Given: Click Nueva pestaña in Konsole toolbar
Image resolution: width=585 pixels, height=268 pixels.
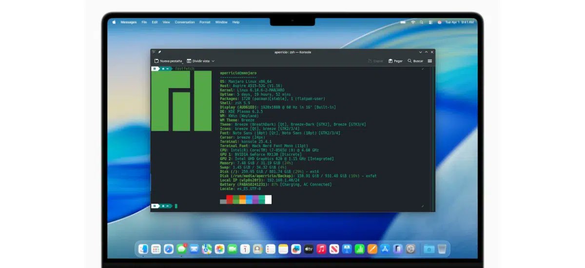Looking at the screenshot, I should pyautogui.click(x=169, y=61).
